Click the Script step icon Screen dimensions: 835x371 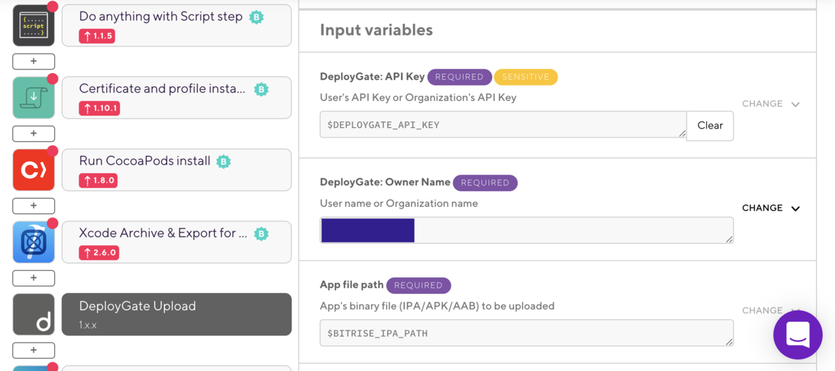click(x=33, y=26)
